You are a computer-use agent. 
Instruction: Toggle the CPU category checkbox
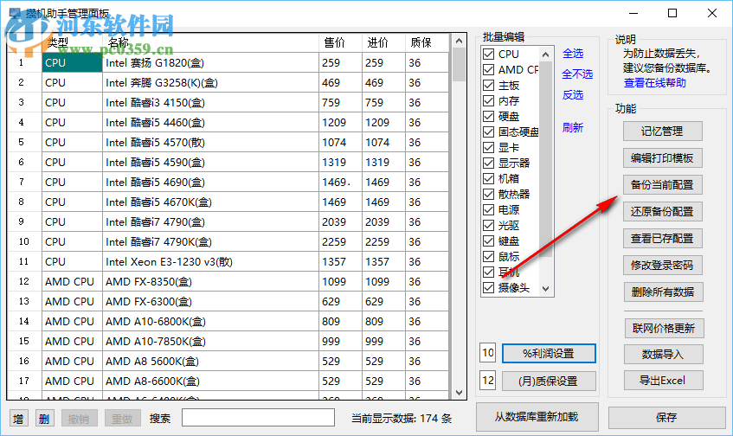pos(488,54)
